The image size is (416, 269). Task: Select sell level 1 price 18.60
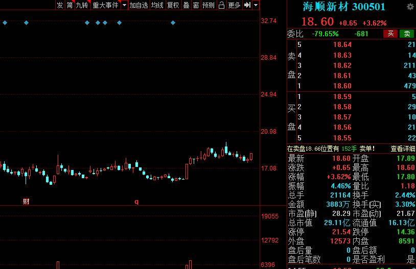[342, 86]
